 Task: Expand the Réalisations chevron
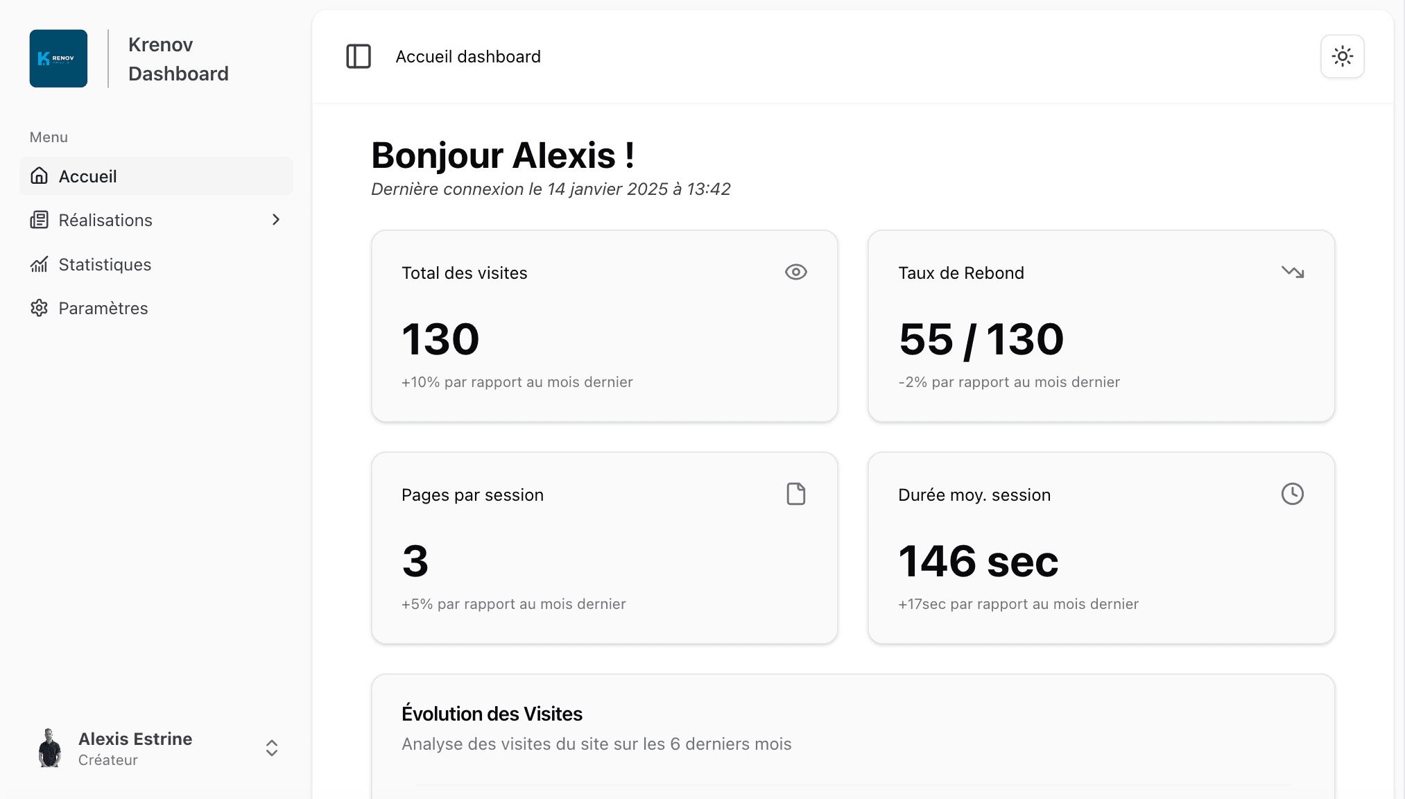pyautogui.click(x=276, y=220)
